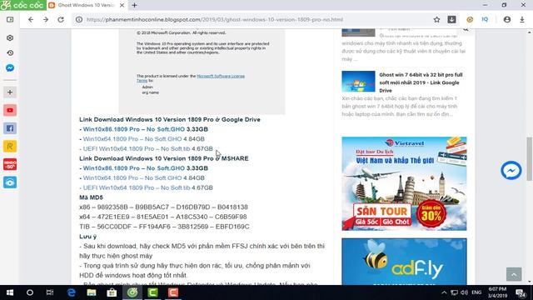Viewport: 533px width, 300px height.
Task: Open the yellow R sidebar shortcut
Action: click(10, 147)
